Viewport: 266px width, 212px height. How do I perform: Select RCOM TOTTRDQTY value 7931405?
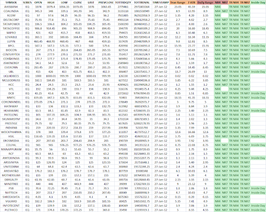(x=123, y=15)
